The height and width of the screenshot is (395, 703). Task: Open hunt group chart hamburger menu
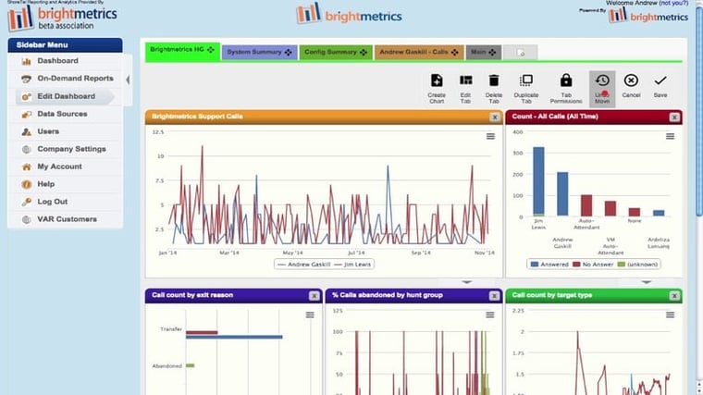490,315
